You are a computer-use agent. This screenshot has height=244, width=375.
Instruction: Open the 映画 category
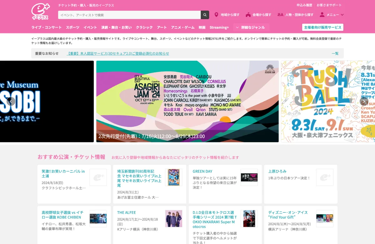click(x=202, y=28)
